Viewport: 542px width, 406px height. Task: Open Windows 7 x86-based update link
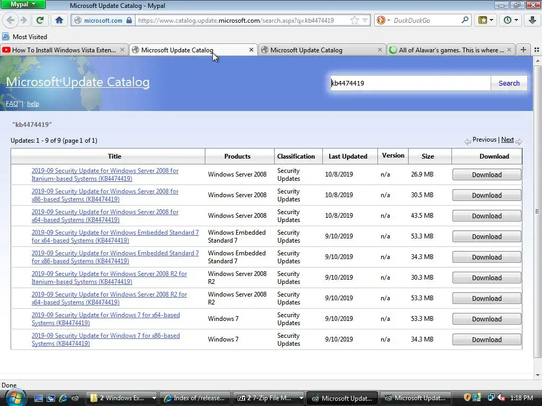[x=106, y=339]
